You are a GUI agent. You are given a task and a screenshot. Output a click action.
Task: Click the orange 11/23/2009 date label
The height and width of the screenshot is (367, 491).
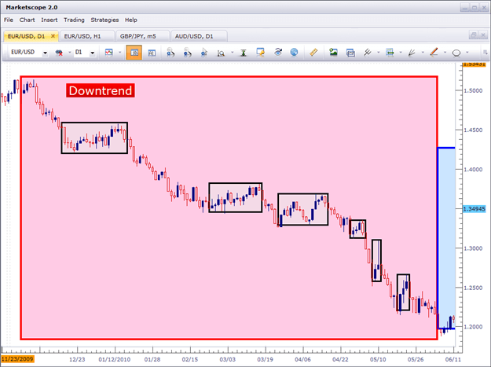(x=17, y=359)
